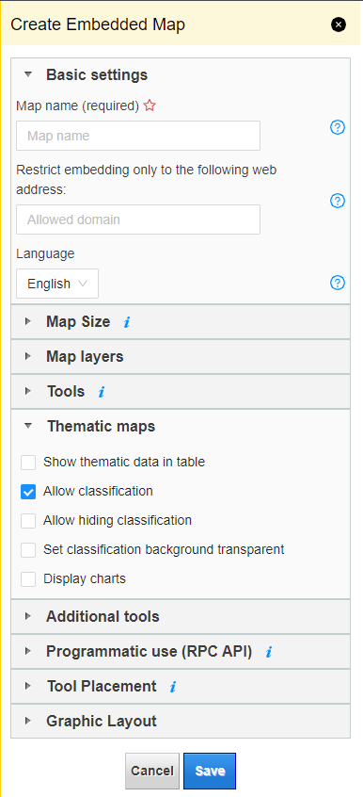Open the Language dropdown showing English
The width and height of the screenshot is (363, 797).
click(x=57, y=284)
